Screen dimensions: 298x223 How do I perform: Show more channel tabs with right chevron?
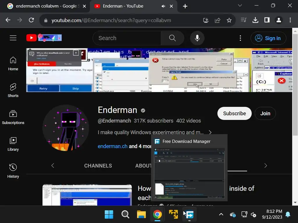(x=265, y=166)
